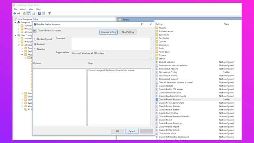Image resolution: width=254 pixels, height=143 pixels.
Task: Click the Local Computer Policy root icon
Action: click(15, 19)
